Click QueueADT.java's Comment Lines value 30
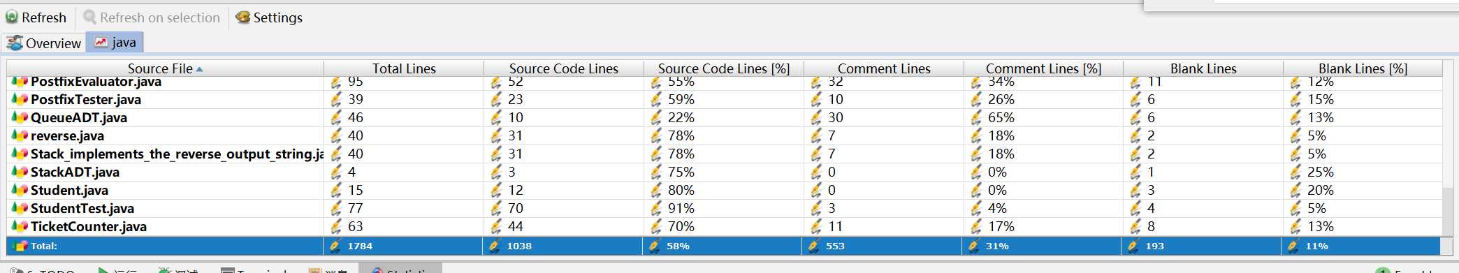The image size is (1459, 273). point(836,117)
